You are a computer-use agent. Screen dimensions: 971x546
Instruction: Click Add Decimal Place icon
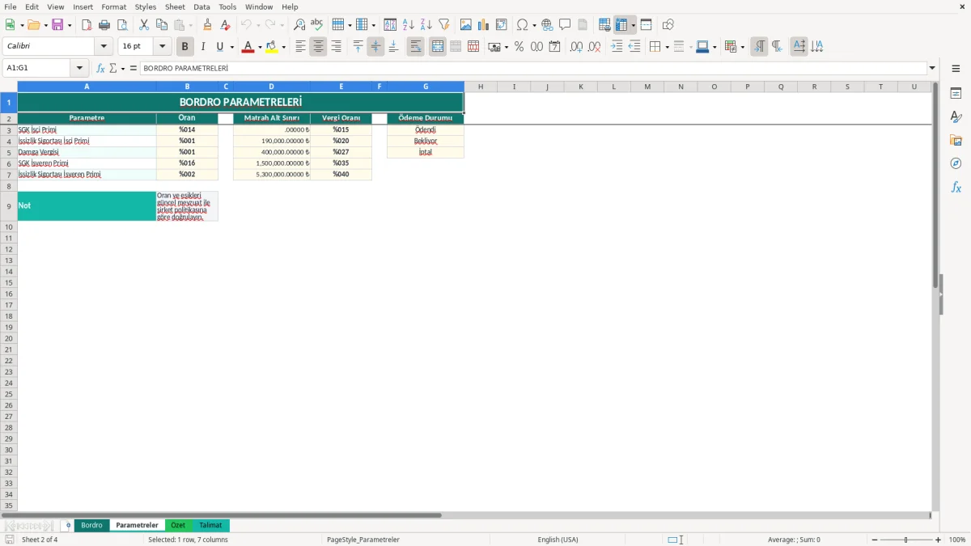(576, 47)
